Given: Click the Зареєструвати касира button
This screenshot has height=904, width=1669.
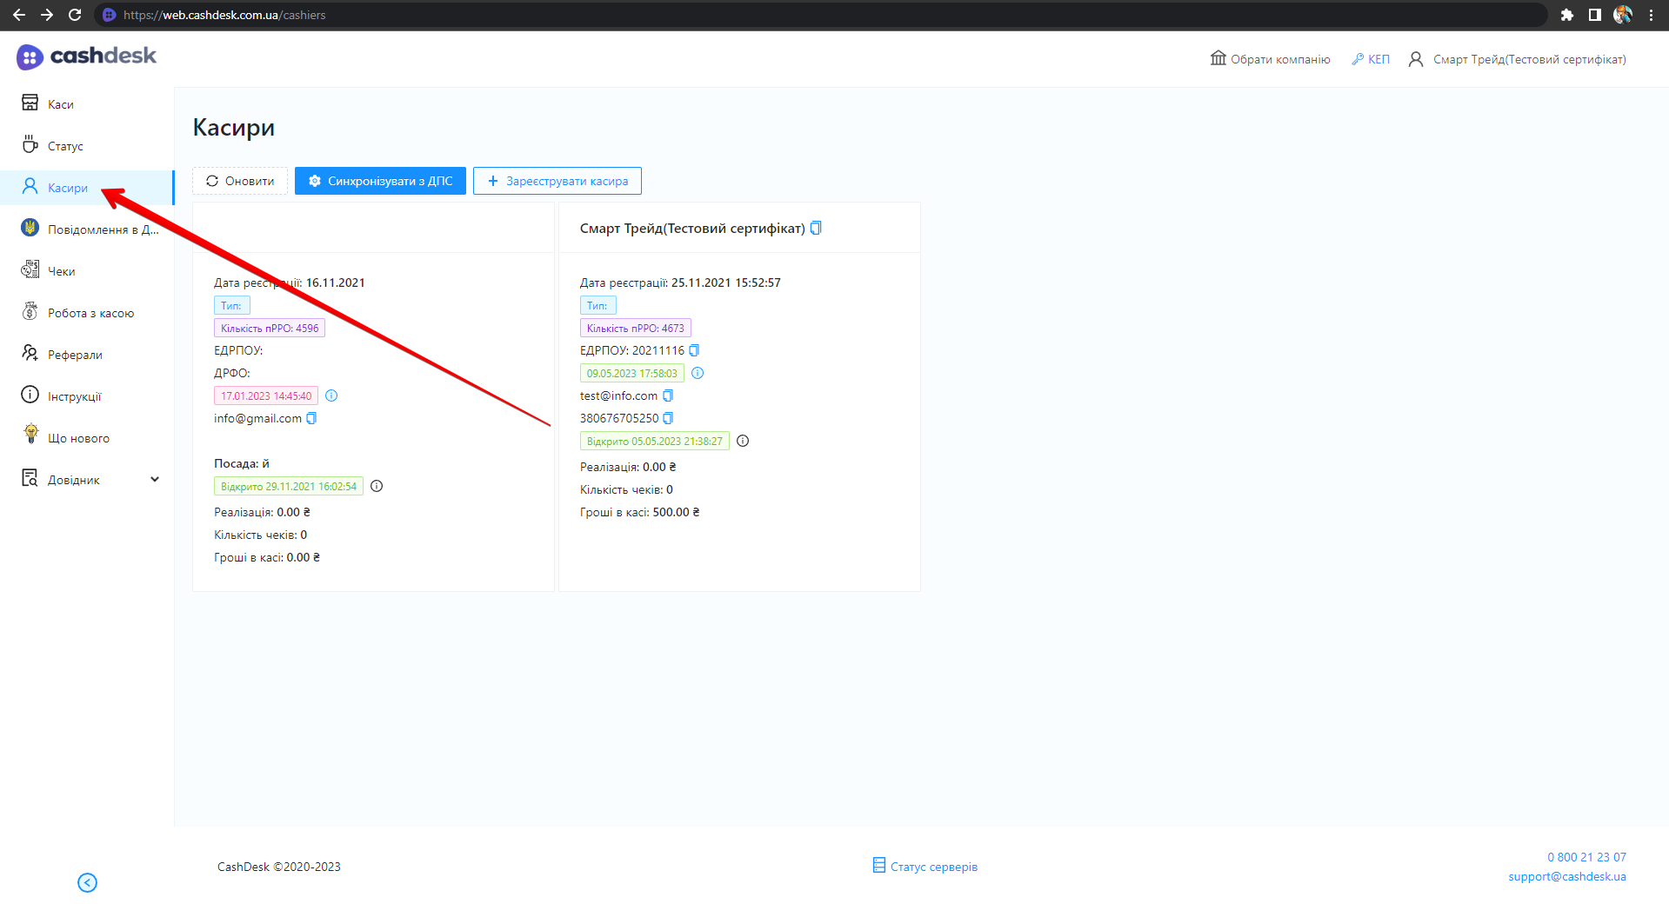Looking at the screenshot, I should tap(557, 181).
